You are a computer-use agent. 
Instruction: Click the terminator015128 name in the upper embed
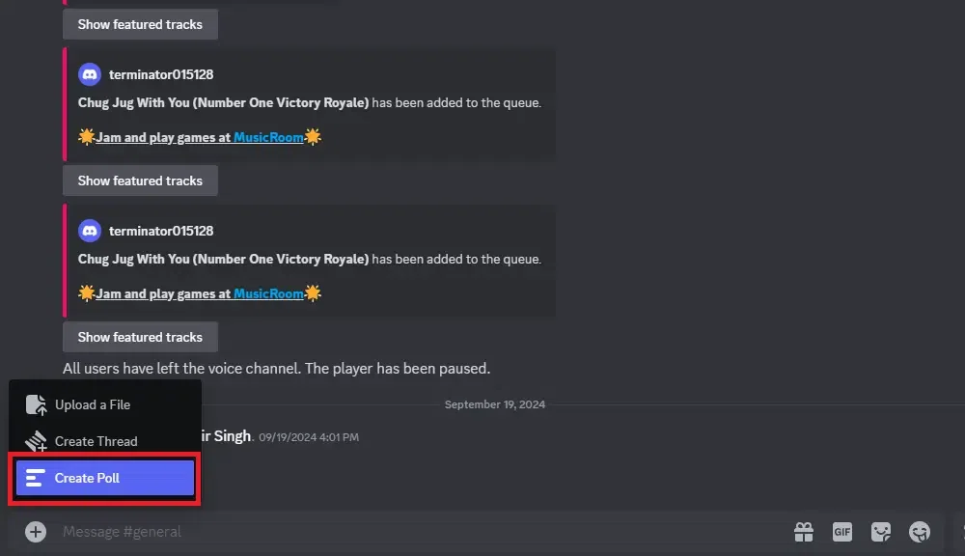tap(161, 74)
